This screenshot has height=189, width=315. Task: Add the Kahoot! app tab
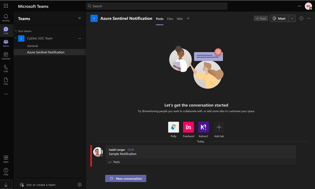coord(203,127)
